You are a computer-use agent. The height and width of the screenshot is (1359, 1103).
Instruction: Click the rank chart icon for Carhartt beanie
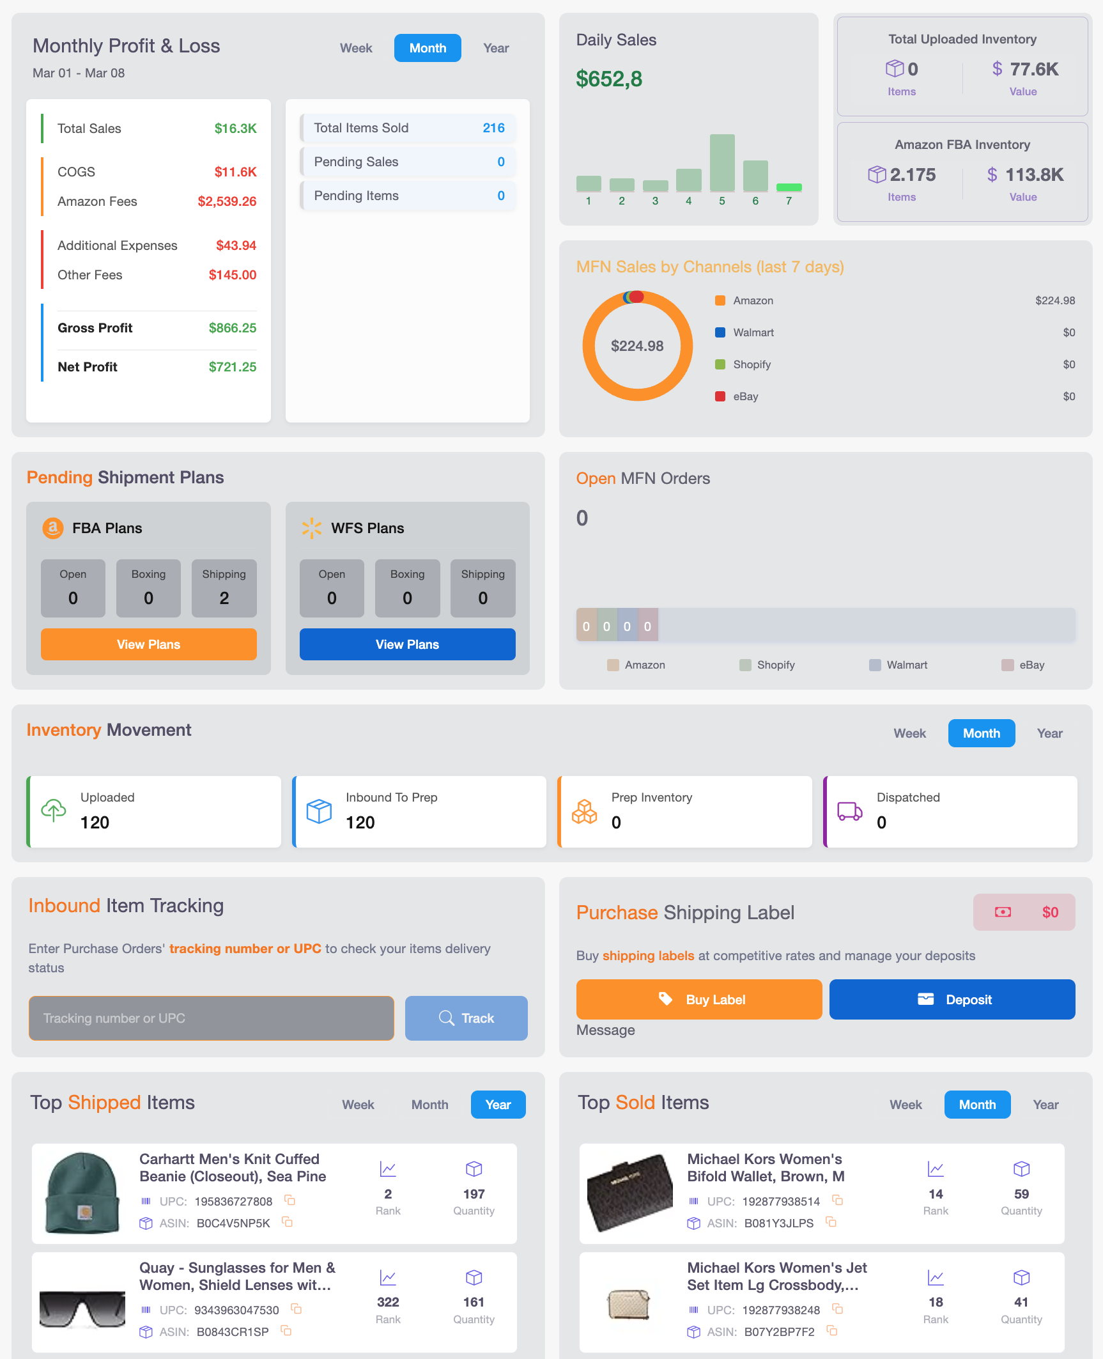point(388,1169)
